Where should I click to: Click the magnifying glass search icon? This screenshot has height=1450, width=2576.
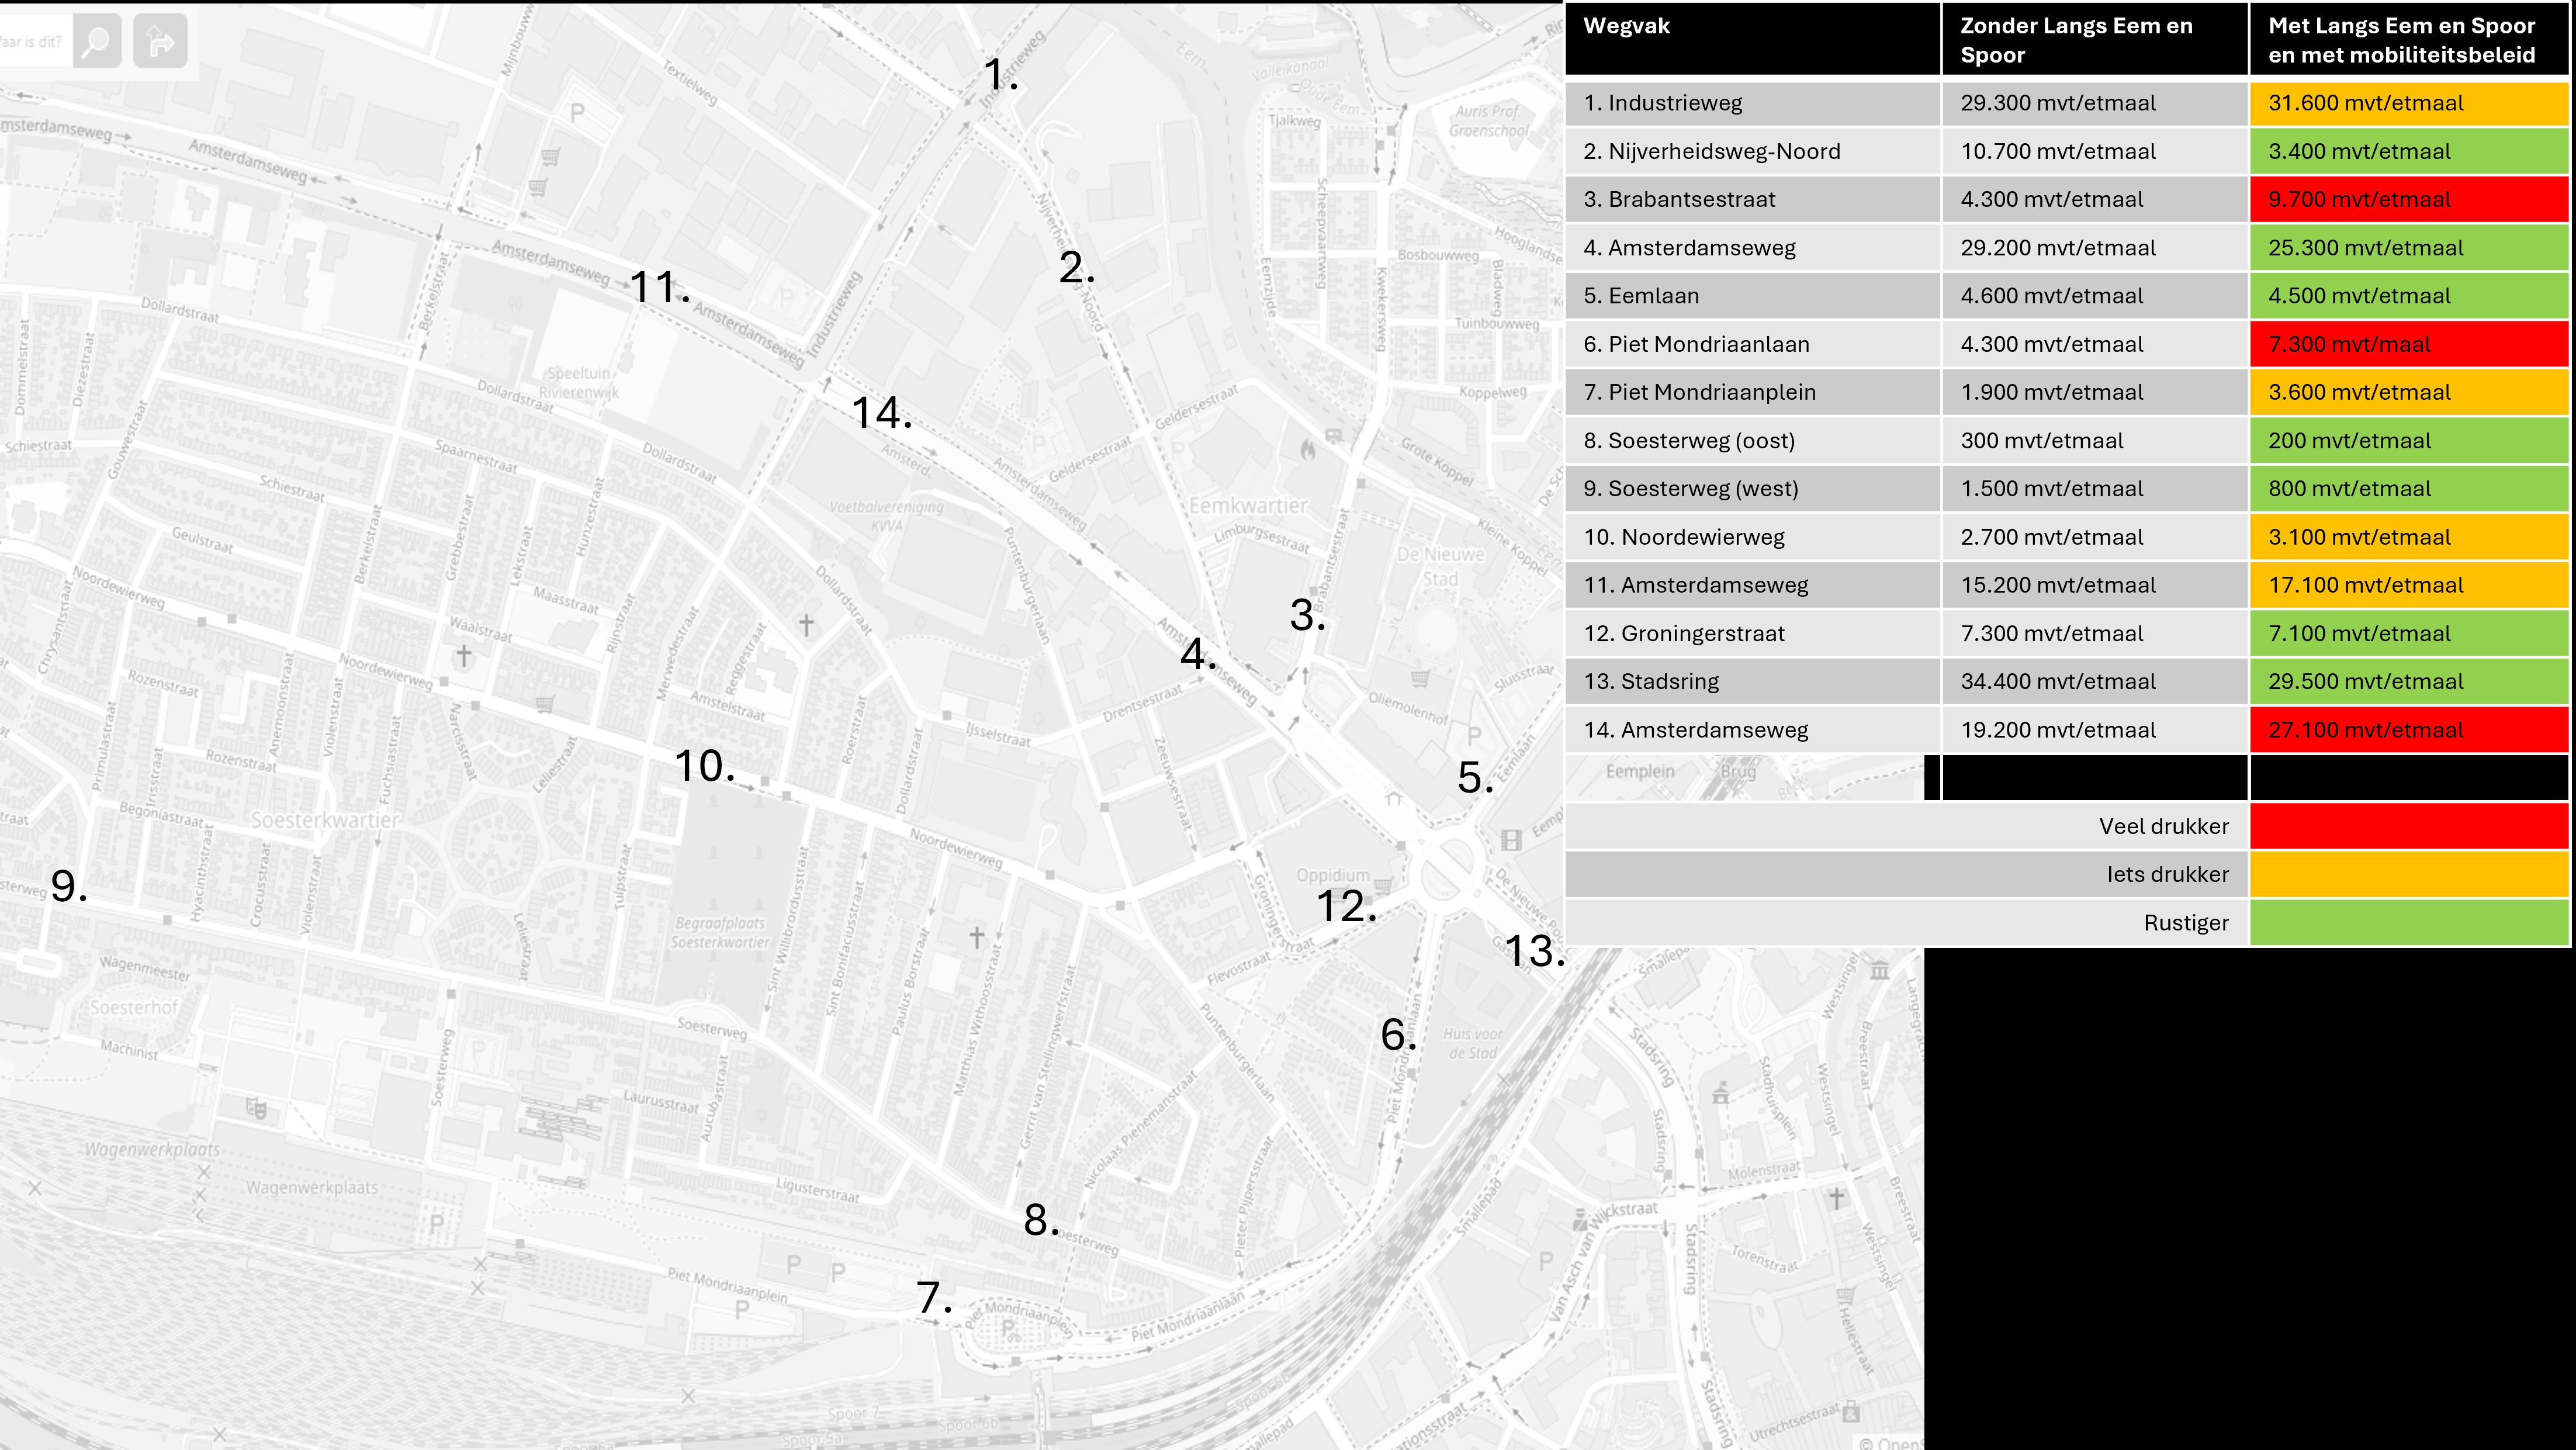pyautogui.click(x=97, y=42)
